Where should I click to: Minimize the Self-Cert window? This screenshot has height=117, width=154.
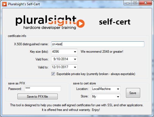pyautogui.click(x=128, y=3)
